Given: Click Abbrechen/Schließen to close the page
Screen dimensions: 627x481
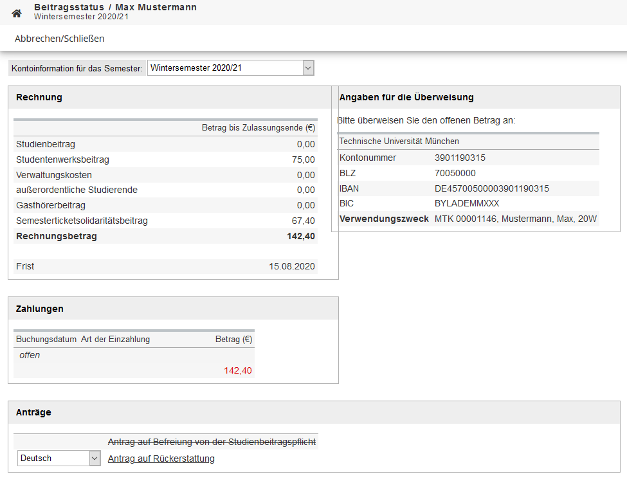Looking at the screenshot, I should coord(59,39).
